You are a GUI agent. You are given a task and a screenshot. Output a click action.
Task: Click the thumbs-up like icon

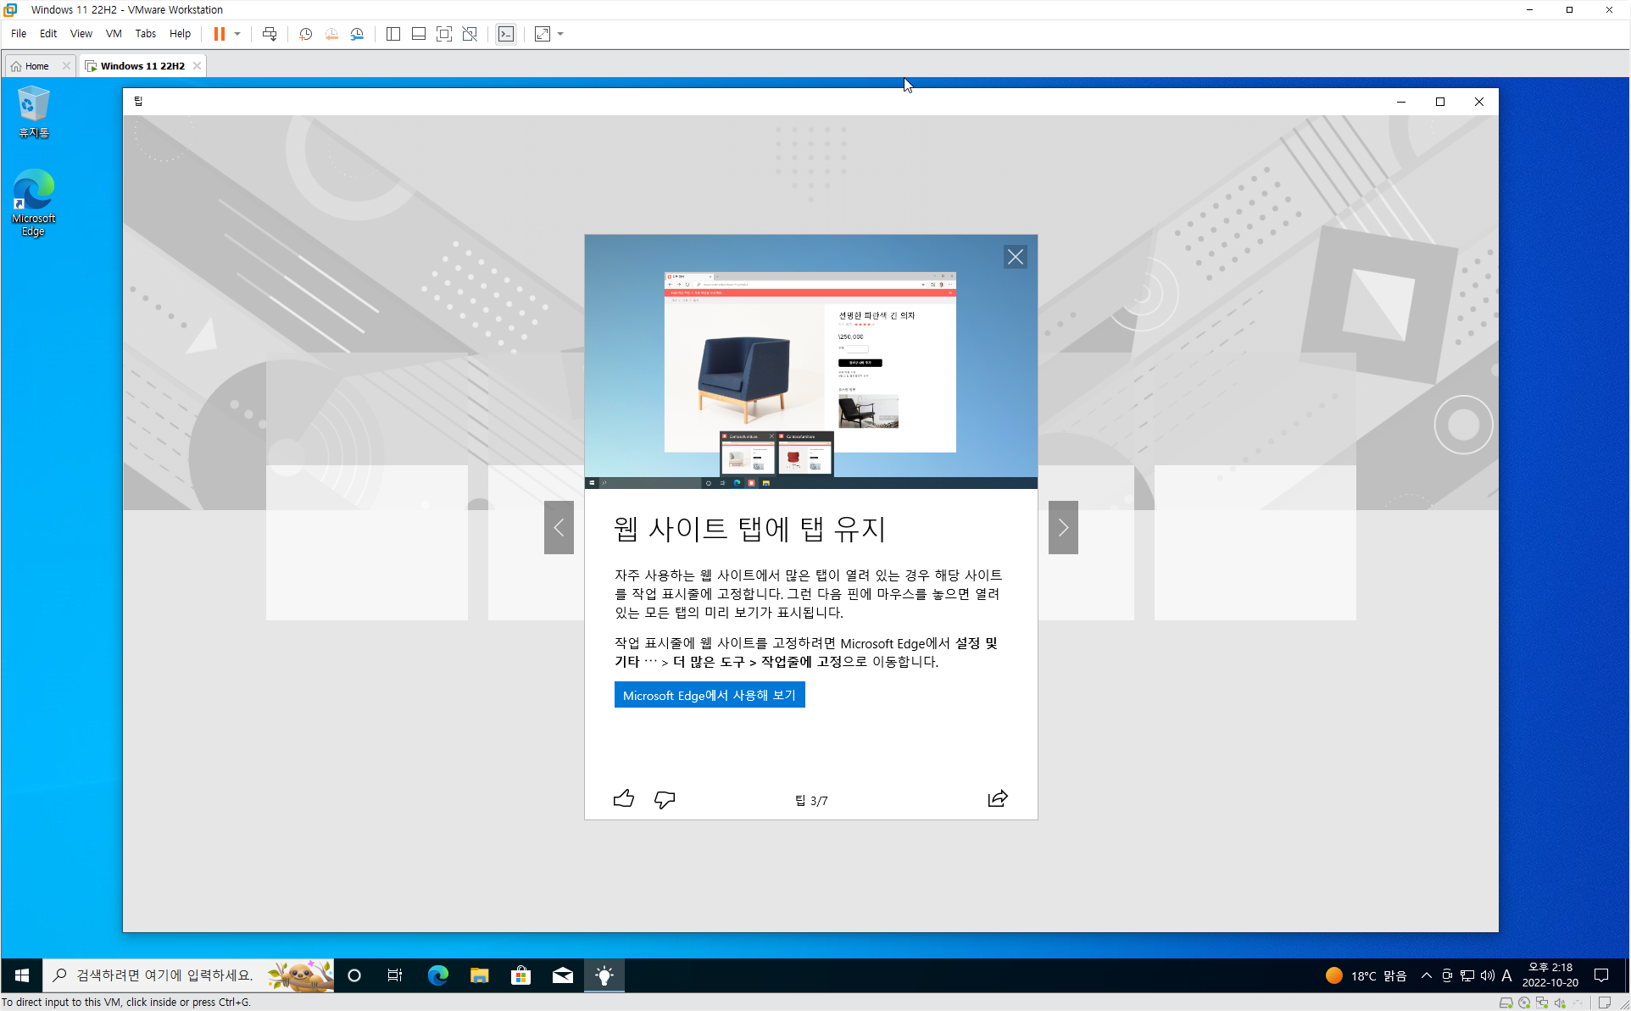[x=623, y=798]
